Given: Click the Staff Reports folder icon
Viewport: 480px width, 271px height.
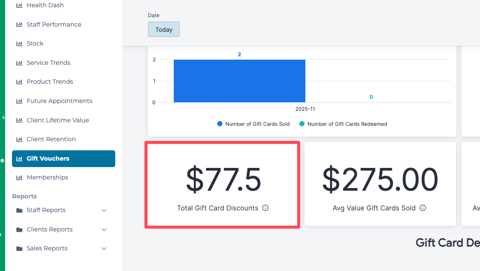Looking at the screenshot, I should 19,210.
